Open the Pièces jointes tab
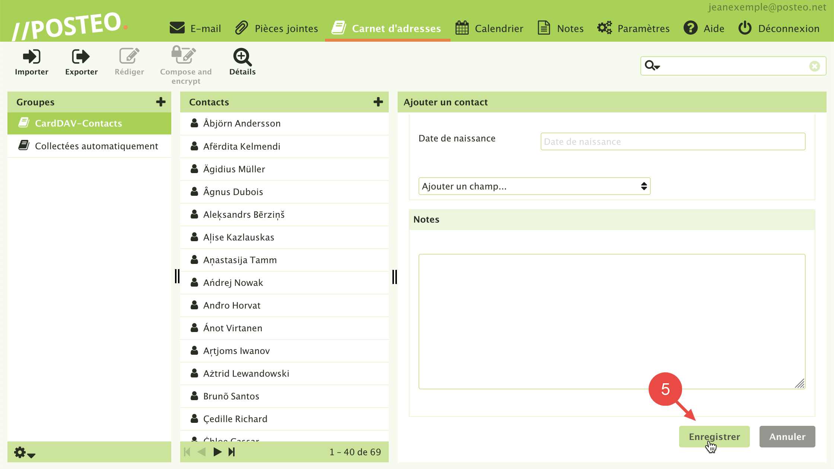This screenshot has height=469, width=834. pos(277,28)
